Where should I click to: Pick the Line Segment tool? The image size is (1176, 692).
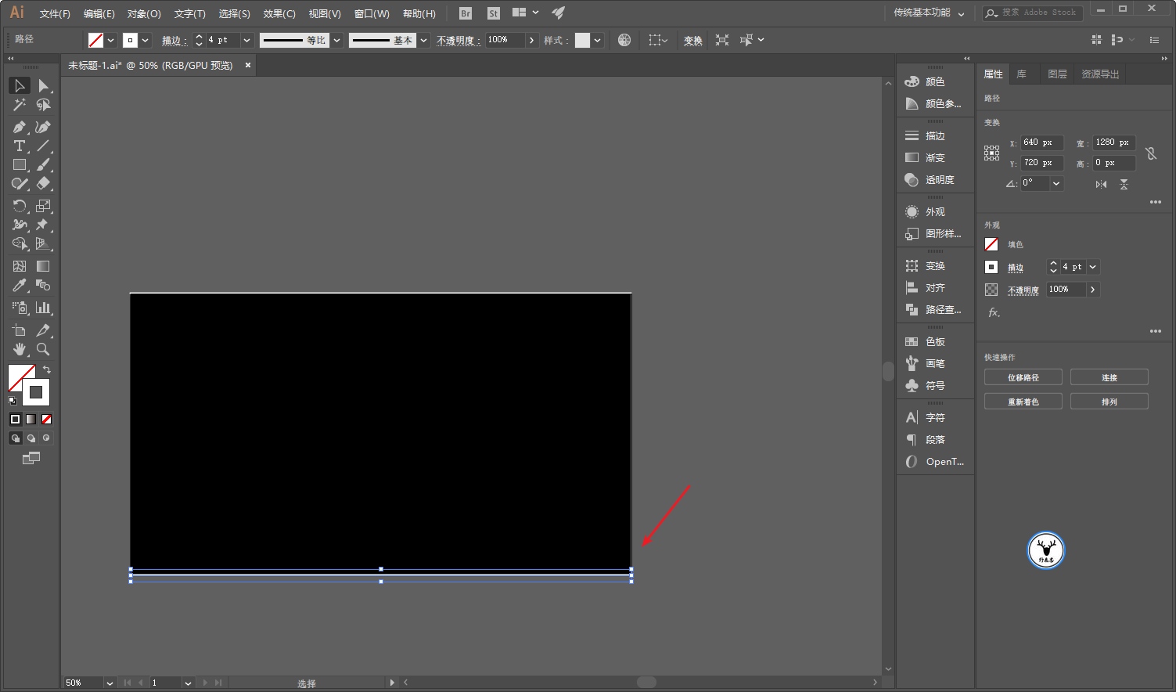click(43, 146)
